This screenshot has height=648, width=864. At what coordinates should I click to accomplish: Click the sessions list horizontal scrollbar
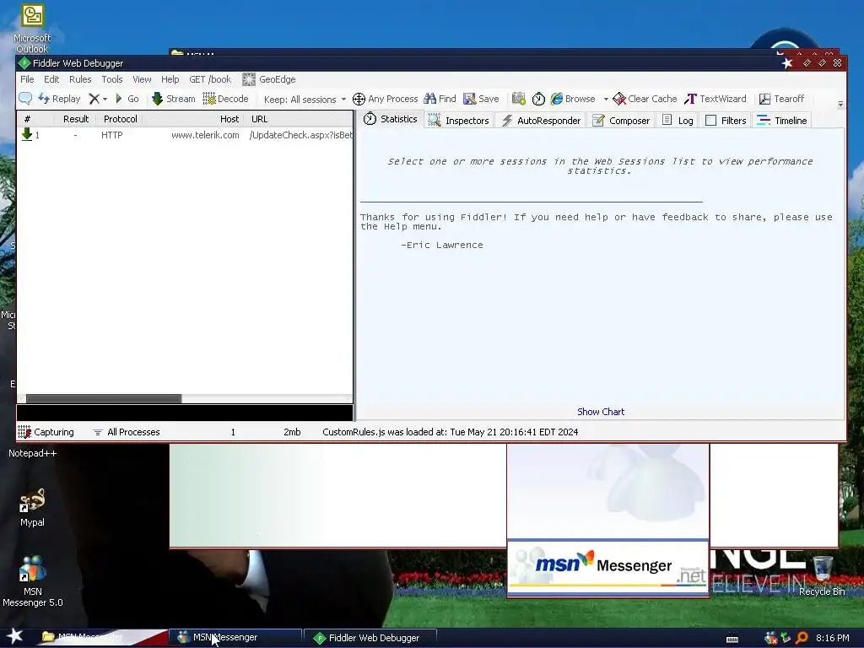(x=104, y=398)
